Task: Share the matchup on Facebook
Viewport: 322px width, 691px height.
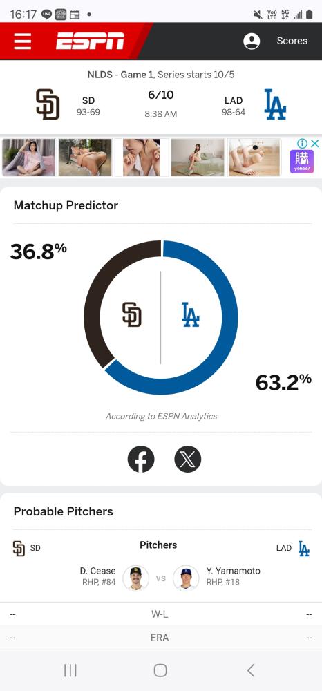Action: coord(141,460)
